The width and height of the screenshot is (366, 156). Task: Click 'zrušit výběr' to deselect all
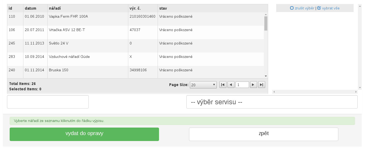(302, 8)
